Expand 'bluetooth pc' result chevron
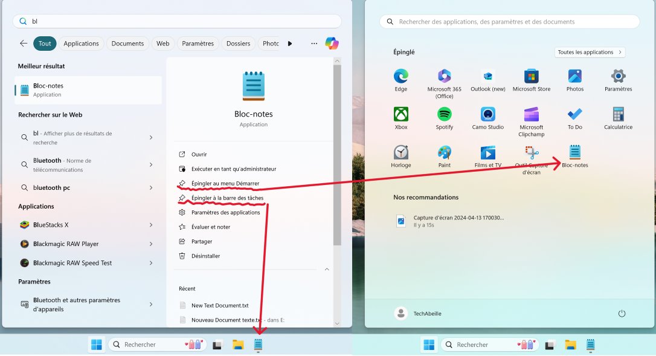 click(x=151, y=187)
